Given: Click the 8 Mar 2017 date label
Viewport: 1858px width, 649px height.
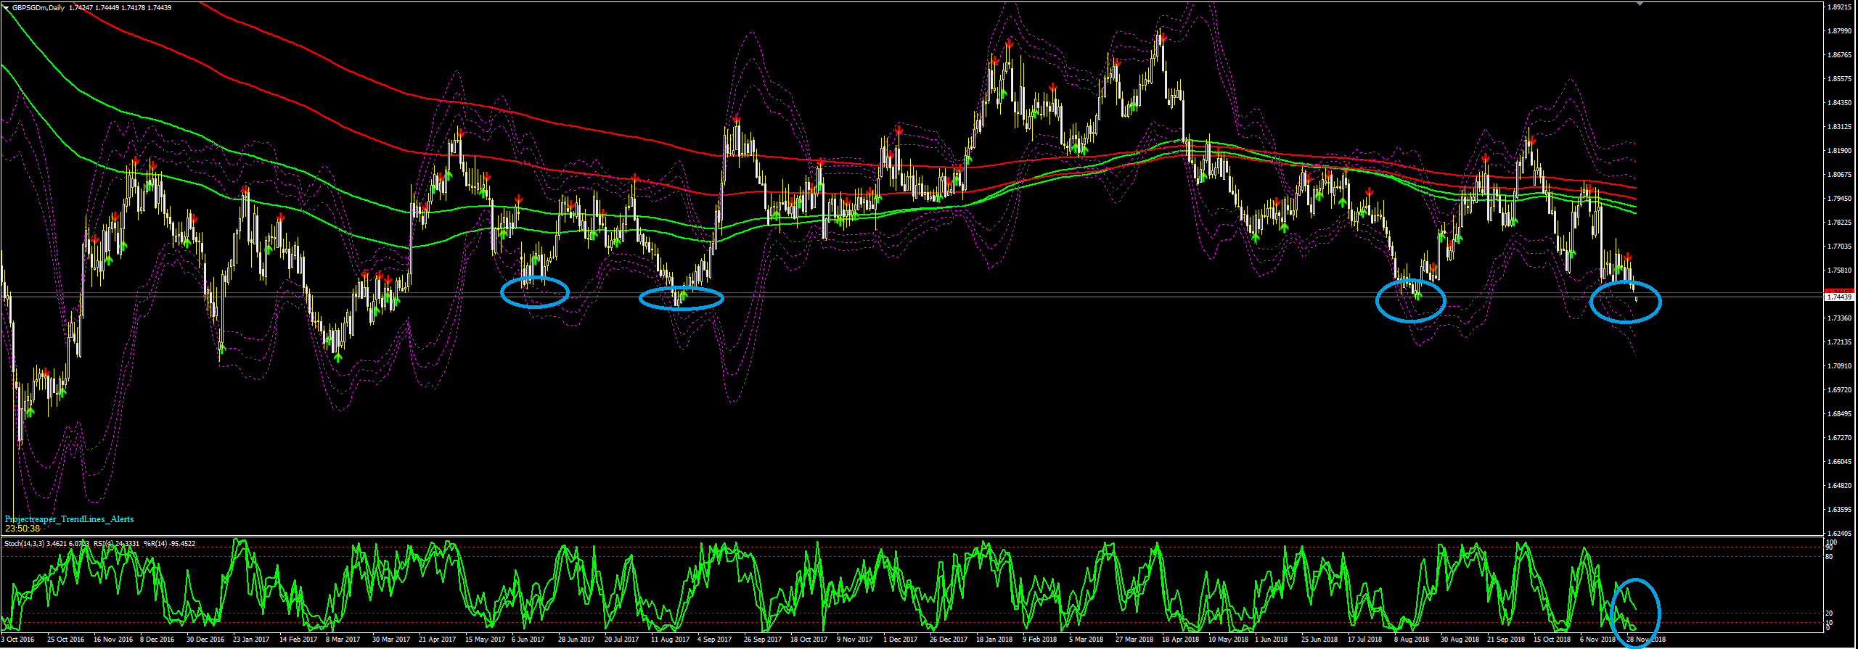Looking at the screenshot, I should pyautogui.click(x=343, y=640).
